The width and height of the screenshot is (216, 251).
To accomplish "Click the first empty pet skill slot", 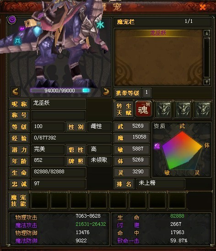I will pyautogui.click(x=39, y=200).
